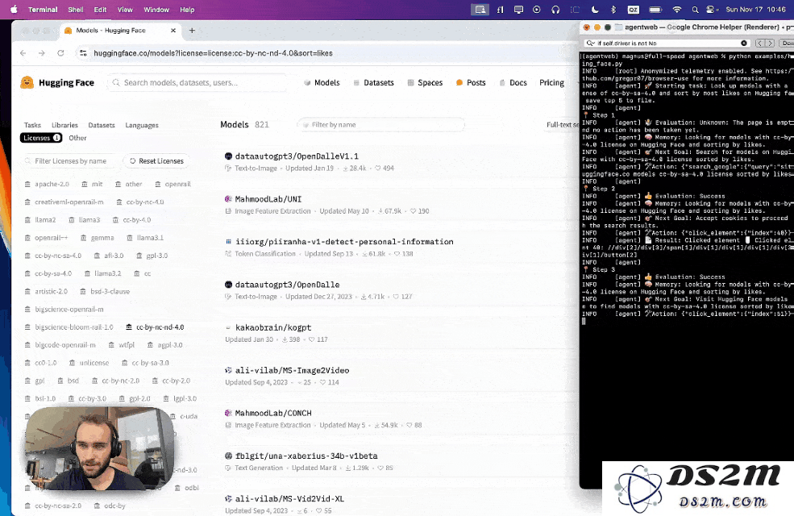Enable the apache-2.0 license filter
794x516 pixels.
[x=47, y=185]
